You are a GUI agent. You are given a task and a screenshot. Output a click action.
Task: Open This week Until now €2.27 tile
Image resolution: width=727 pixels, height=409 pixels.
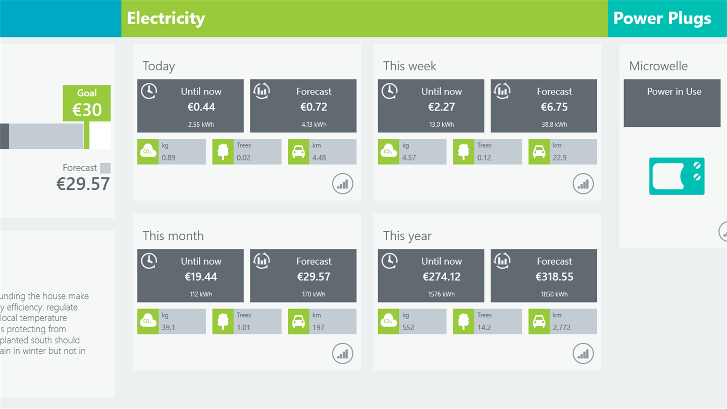(431, 106)
